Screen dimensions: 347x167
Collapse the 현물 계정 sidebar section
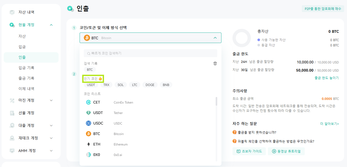pos(51,25)
